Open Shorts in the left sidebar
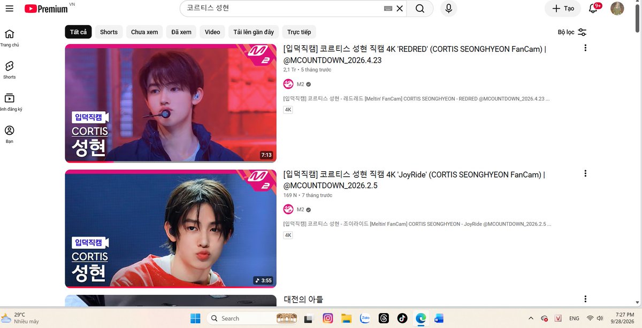642x328 pixels. click(x=9, y=70)
